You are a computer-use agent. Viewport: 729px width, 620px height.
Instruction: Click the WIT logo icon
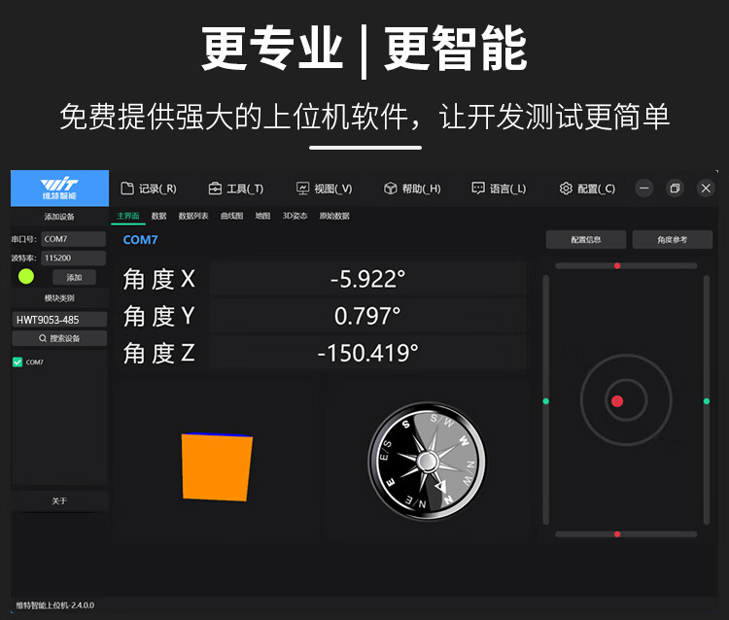(x=59, y=188)
